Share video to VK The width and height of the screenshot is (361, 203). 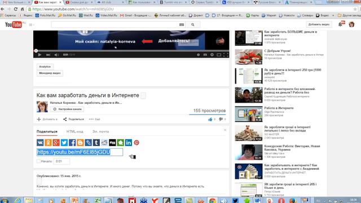click(40, 143)
